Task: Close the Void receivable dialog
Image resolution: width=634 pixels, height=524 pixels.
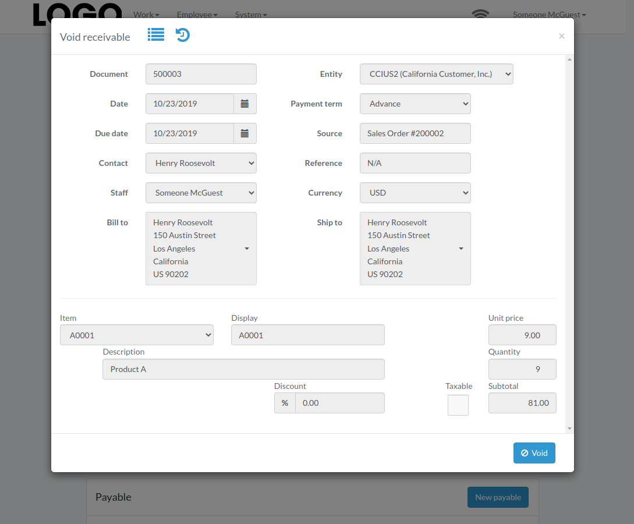Action: point(562,36)
